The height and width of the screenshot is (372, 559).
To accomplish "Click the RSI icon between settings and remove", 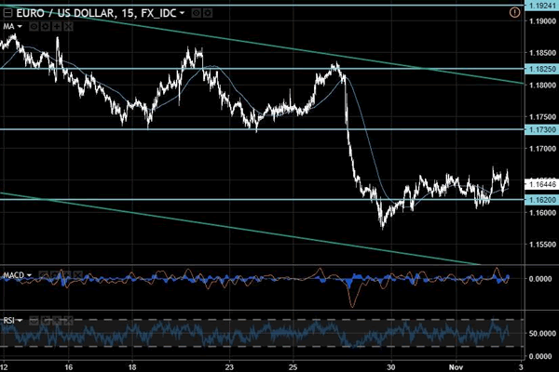I will click(x=57, y=321).
